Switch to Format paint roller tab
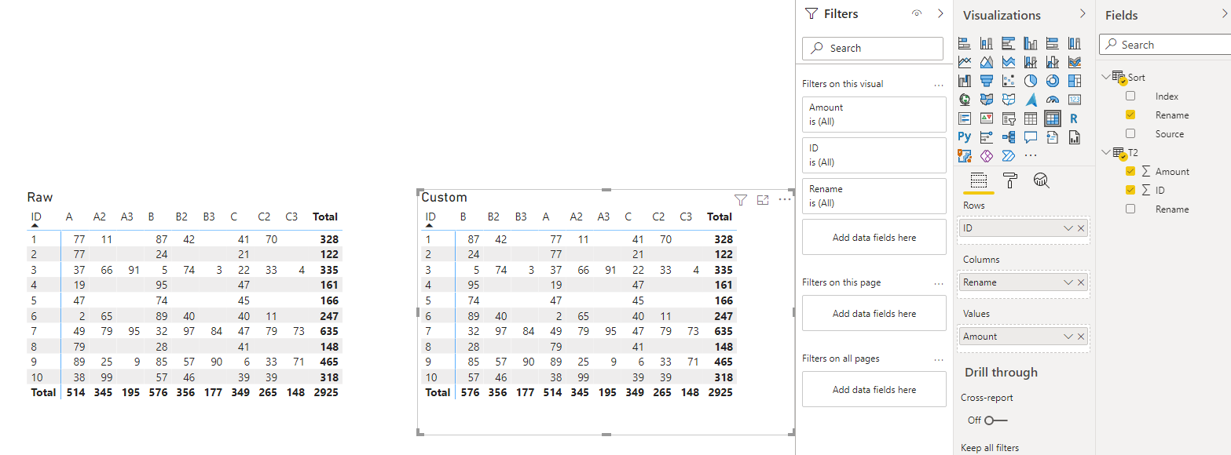1231x455 pixels. [x=1010, y=180]
